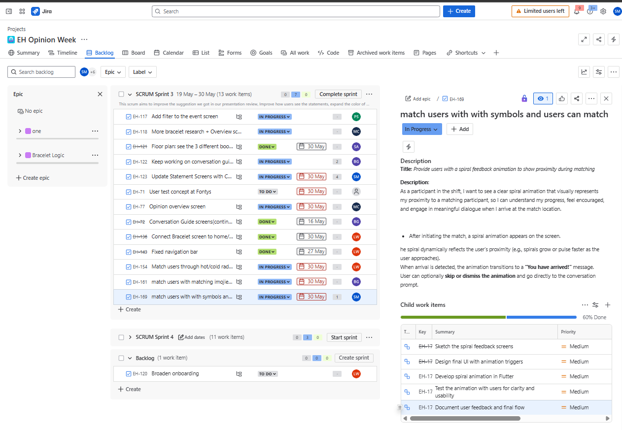Select the checkbox for SCRUM Sprint 4
This screenshot has width=622, height=430.
click(121, 337)
